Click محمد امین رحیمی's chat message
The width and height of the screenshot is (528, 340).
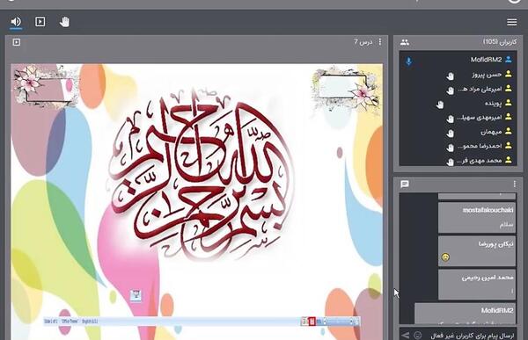pos(477,285)
